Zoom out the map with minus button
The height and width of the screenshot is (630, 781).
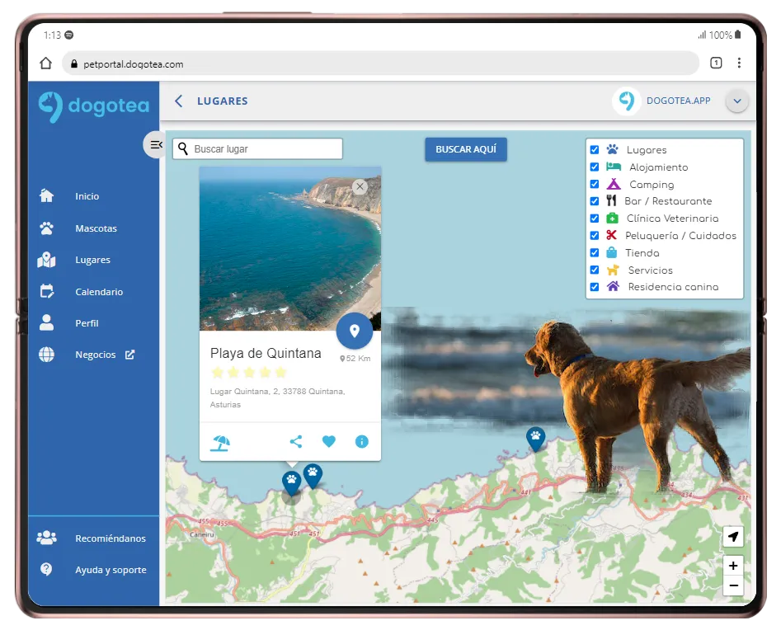pos(732,586)
